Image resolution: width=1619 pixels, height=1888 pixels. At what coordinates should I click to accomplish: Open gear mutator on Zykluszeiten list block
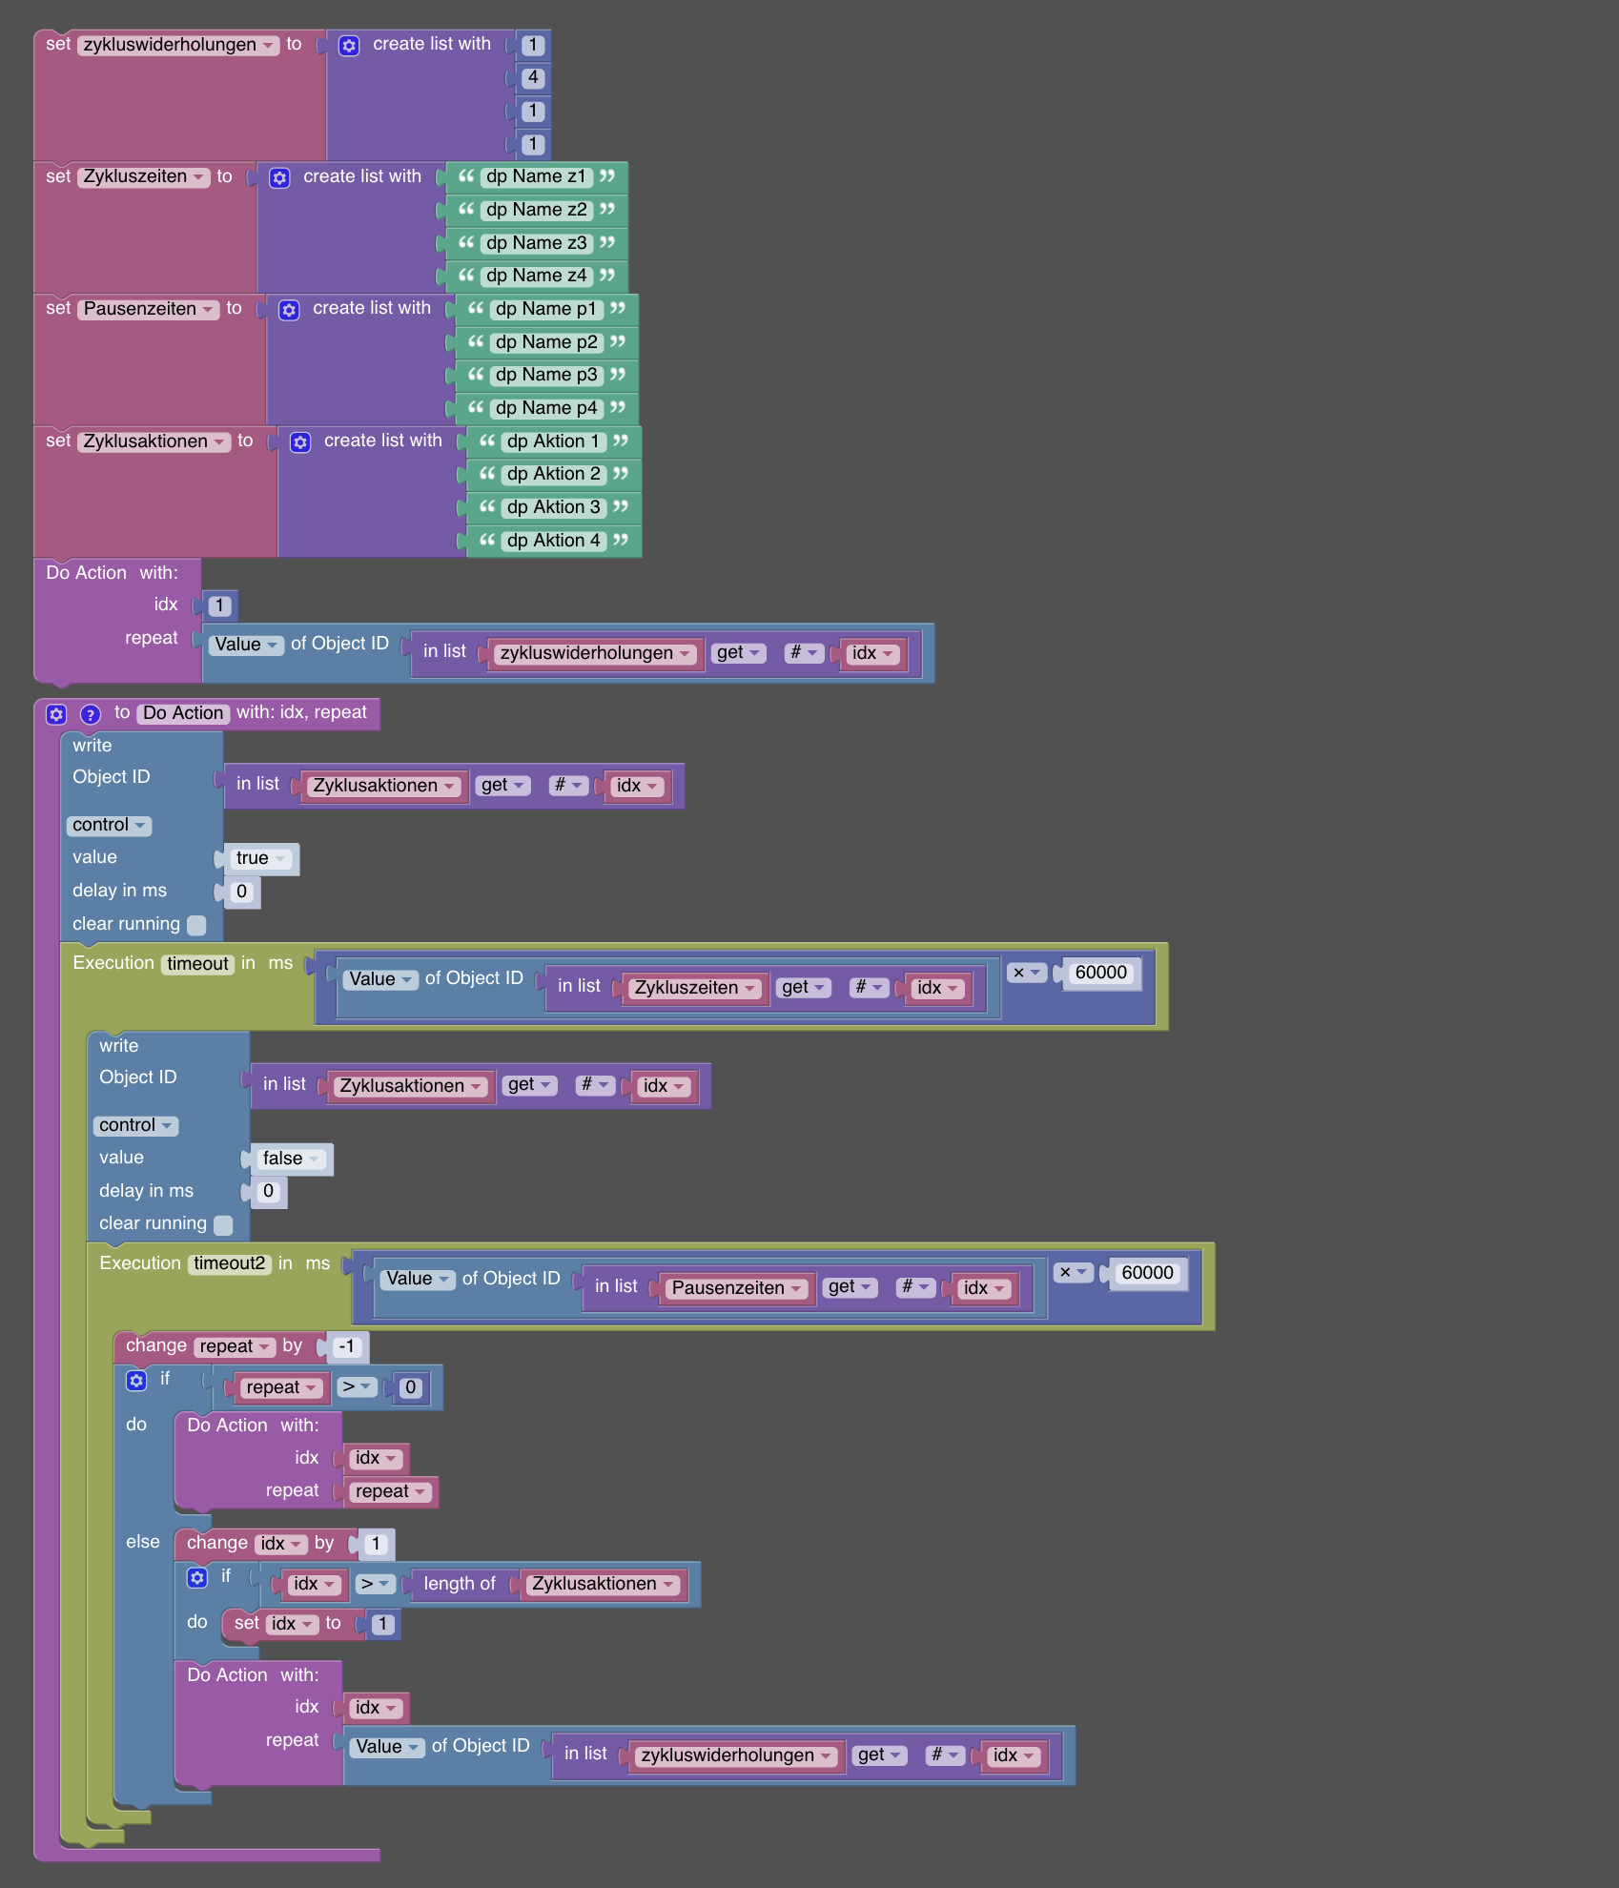(x=279, y=177)
